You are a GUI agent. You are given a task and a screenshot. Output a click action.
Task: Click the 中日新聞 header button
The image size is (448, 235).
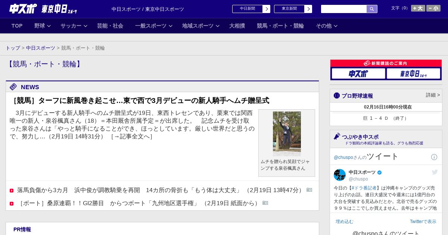pos(248,9)
